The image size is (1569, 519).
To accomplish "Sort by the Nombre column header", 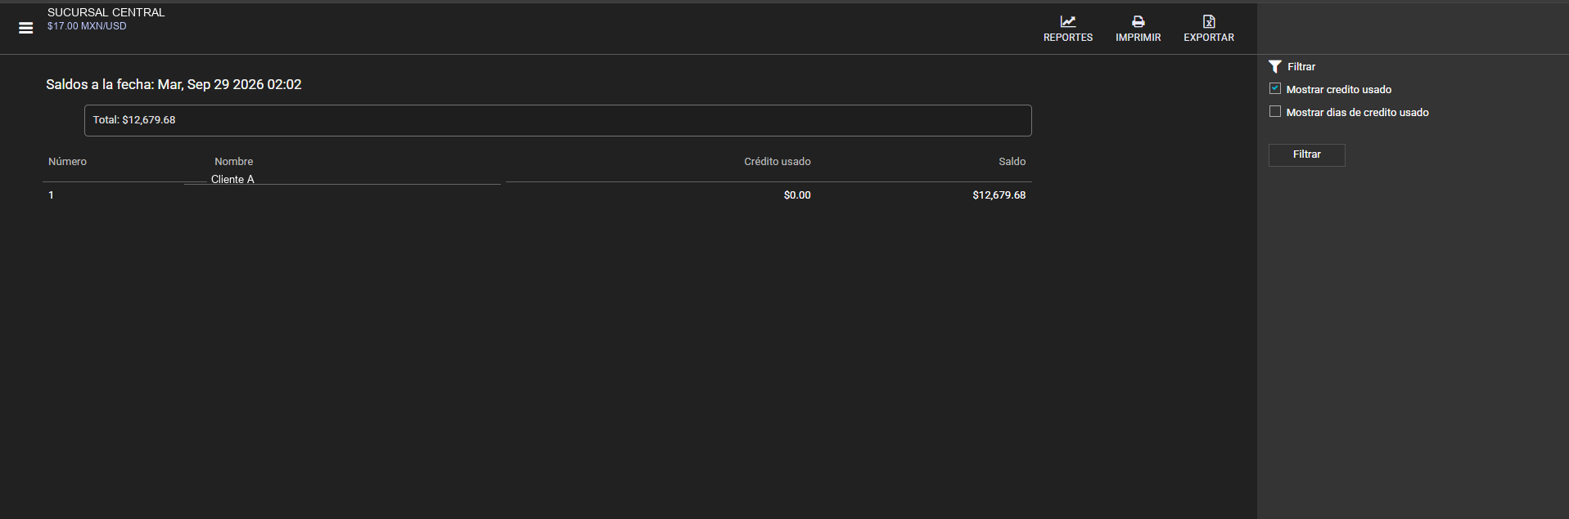I will click(x=233, y=162).
